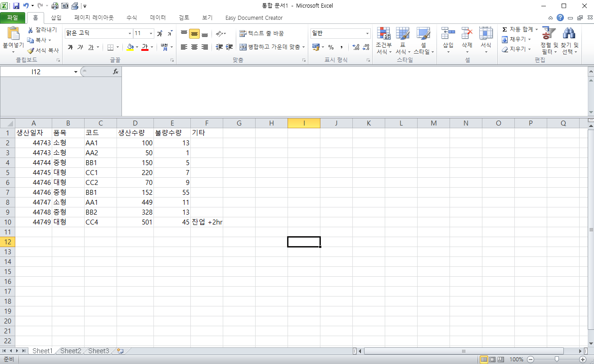Switch to the 페이지 레이아웃 tab
Viewport: 594px width, 364px height.
pyautogui.click(x=94, y=18)
